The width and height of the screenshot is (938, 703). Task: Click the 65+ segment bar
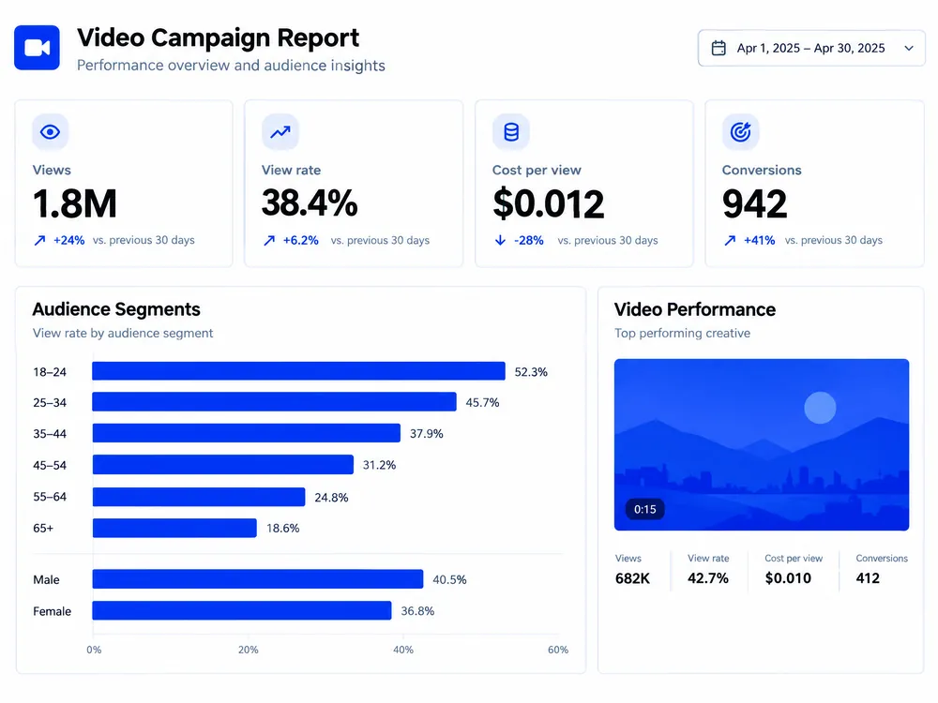tap(174, 528)
